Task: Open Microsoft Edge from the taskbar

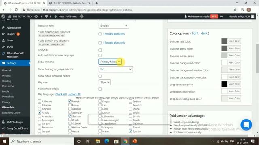Action: [x=107, y=141]
